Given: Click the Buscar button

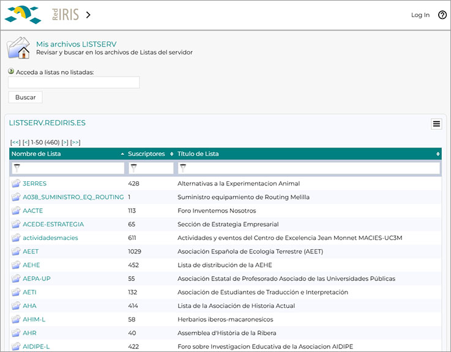Looking at the screenshot, I should tap(25, 97).
